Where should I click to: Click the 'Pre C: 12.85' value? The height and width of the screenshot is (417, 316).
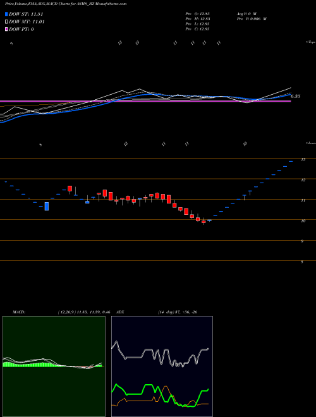click(197, 29)
